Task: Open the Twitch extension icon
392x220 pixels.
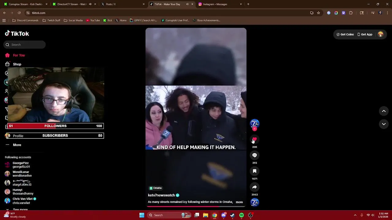Action: [x=343, y=13]
